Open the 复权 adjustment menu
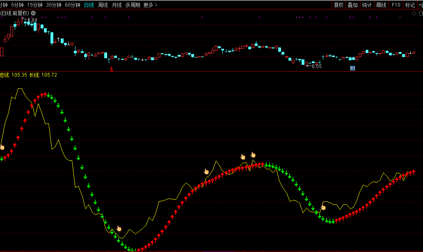The width and height of the screenshot is (423, 252). point(338,5)
